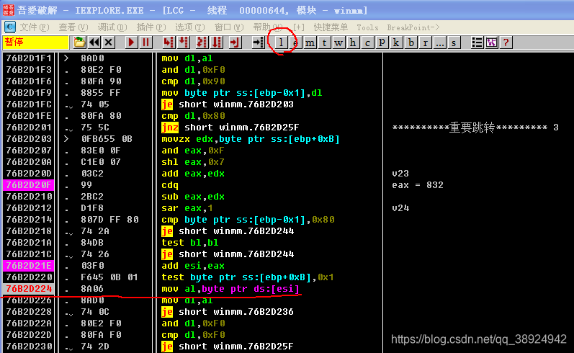Click hex bytes 'F645 0B 01'
The width and height of the screenshot is (574, 353).
[x=109, y=277]
